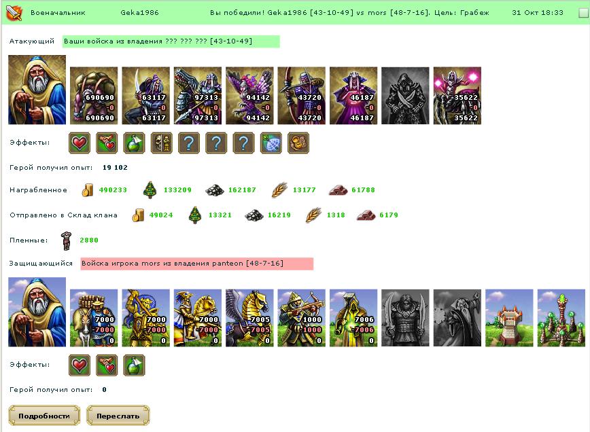Select the purple mage unit 46187
This screenshot has width=590, height=432.
click(353, 96)
